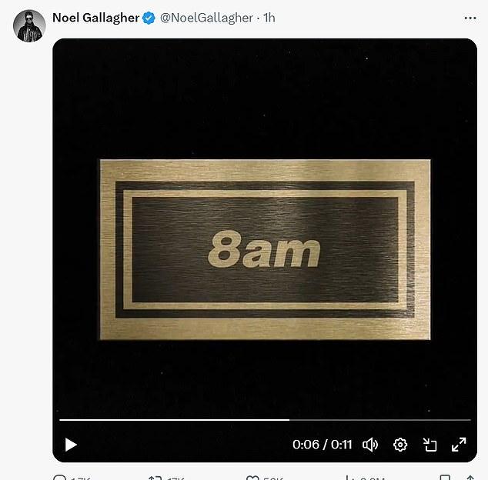Enter picture-in-picture mode
Image resolution: width=488 pixels, height=480 pixels.
click(x=430, y=445)
